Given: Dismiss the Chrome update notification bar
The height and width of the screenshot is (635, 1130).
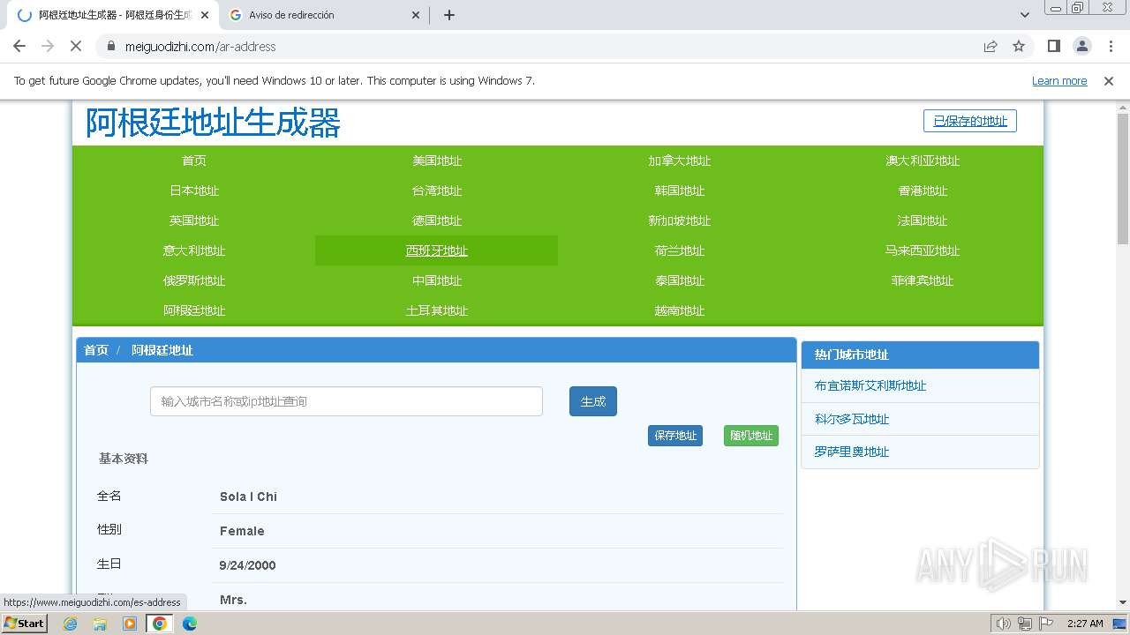Looking at the screenshot, I should coord(1109,80).
